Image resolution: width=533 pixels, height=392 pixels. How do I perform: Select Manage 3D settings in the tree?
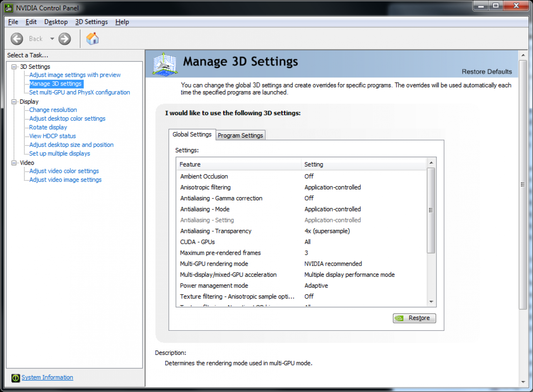coord(55,84)
